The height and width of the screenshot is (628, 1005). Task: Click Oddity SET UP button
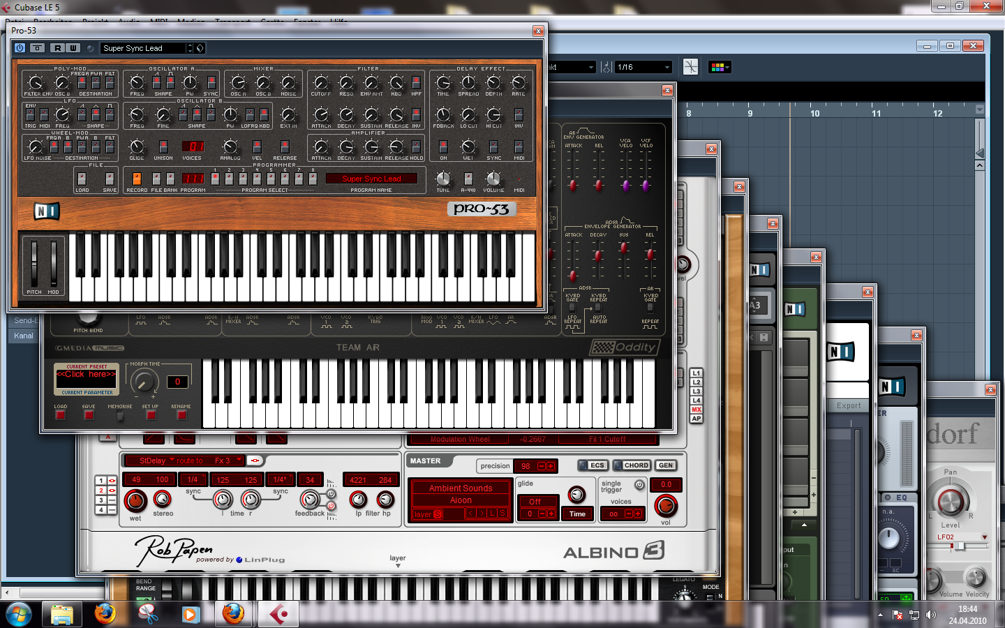coord(151,414)
